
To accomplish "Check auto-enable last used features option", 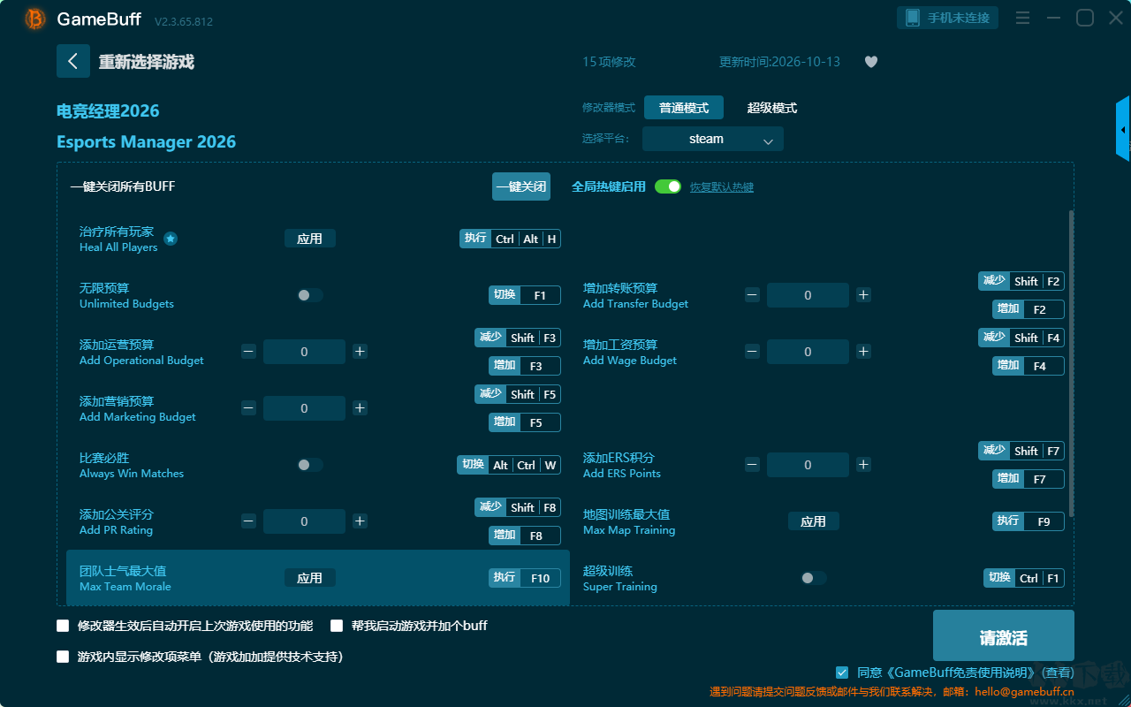I will 63,626.
